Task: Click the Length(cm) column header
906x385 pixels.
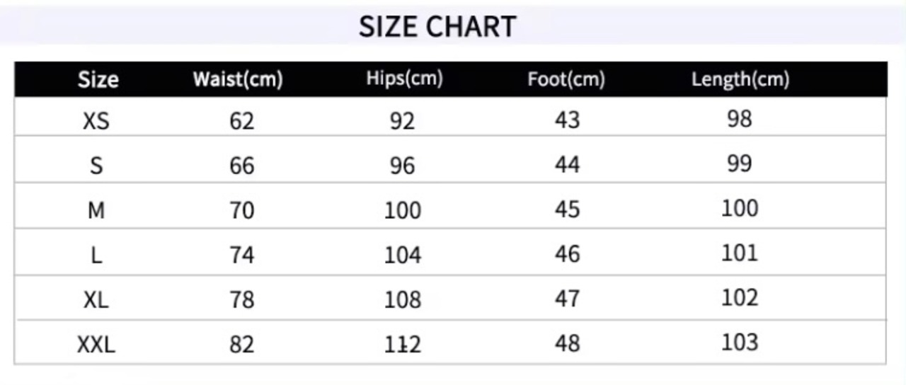Action: (x=740, y=79)
